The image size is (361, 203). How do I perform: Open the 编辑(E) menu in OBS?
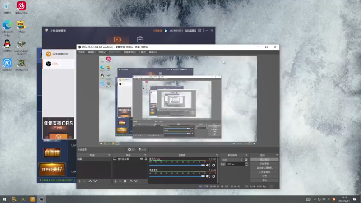(x=92, y=52)
